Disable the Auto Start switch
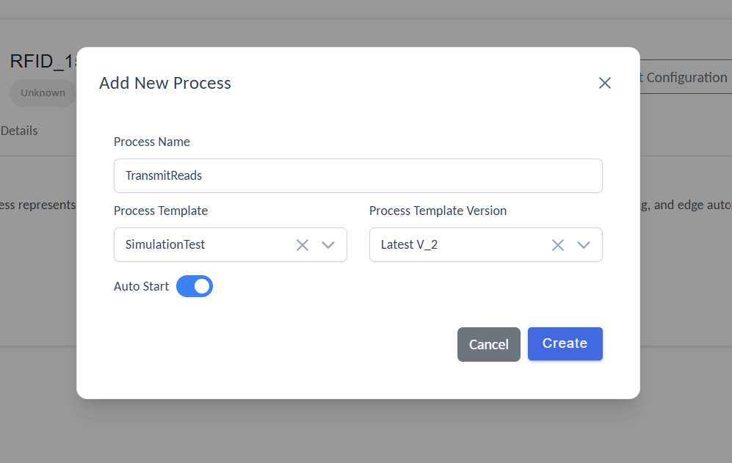Viewport: 732px width, 463px height. pyautogui.click(x=195, y=286)
